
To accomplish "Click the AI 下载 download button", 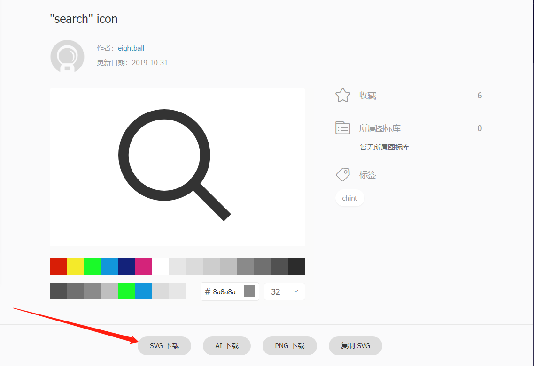I will (x=226, y=345).
